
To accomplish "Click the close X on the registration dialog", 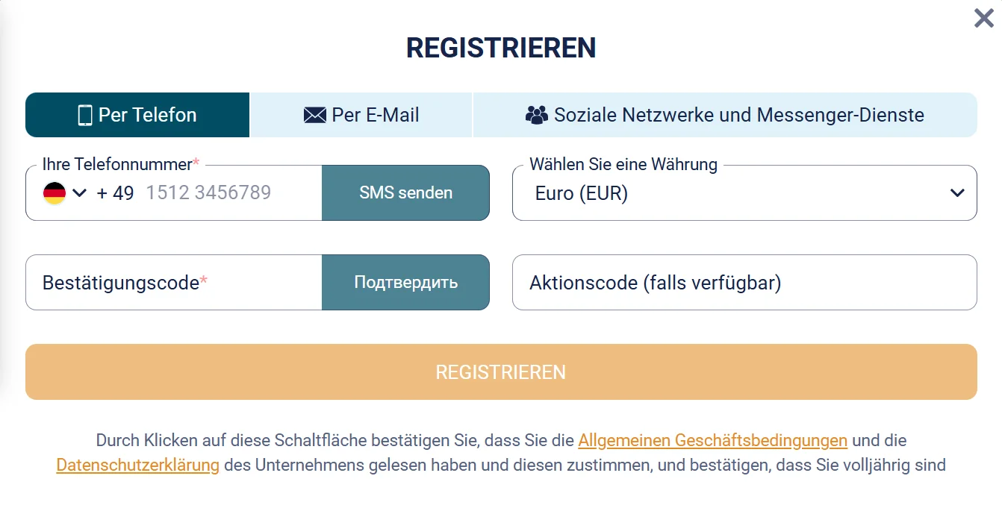I will tap(983, 19).
